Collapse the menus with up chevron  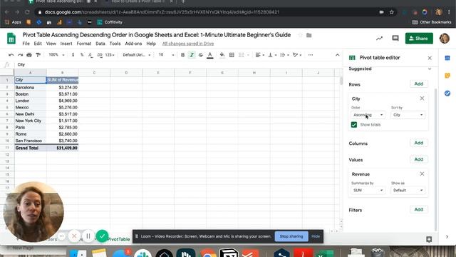coord(337,55)
